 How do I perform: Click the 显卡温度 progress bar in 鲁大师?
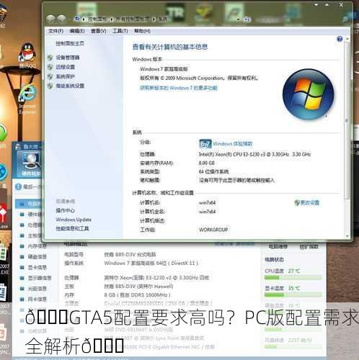[x=293, y=295]
